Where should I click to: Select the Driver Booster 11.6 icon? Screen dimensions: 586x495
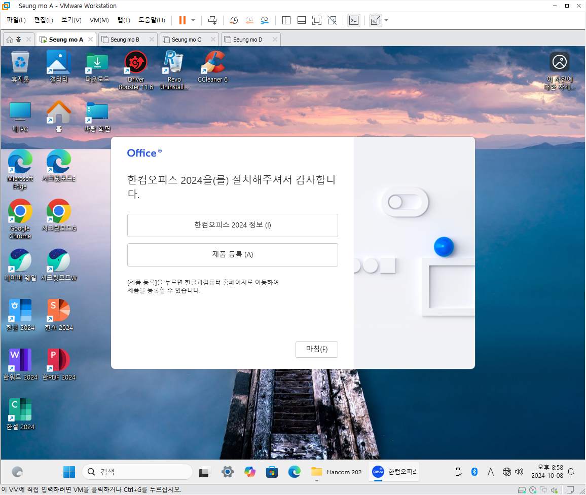tap(136, 70)
